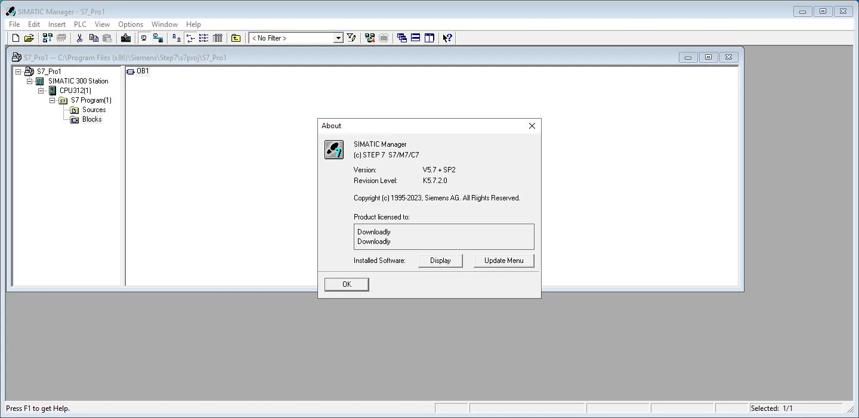
Task: Select the Sources tree label
Action: click(x=94, y=110)
